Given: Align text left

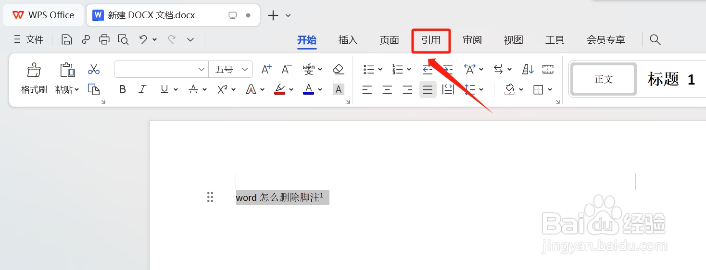Looking at the screenshot, I should tap(367, 89).
